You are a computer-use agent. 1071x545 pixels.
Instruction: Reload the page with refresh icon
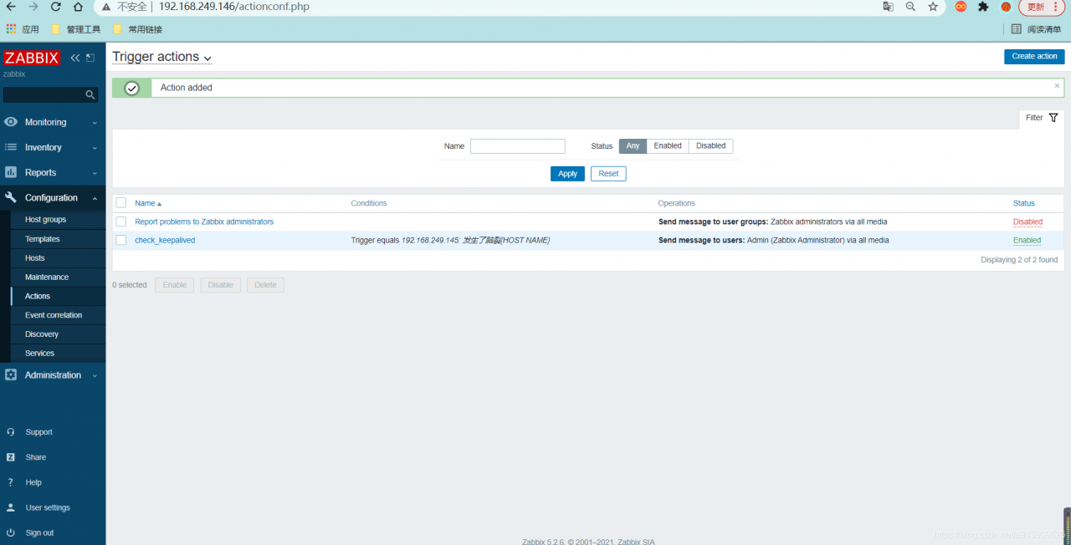pos(56,7)
